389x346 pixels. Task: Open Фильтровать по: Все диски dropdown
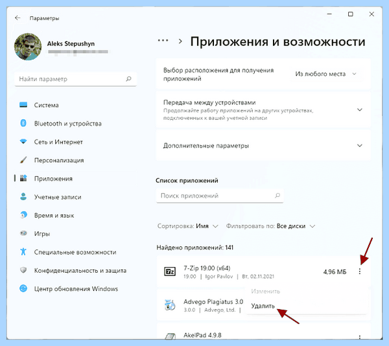point(270,226)
